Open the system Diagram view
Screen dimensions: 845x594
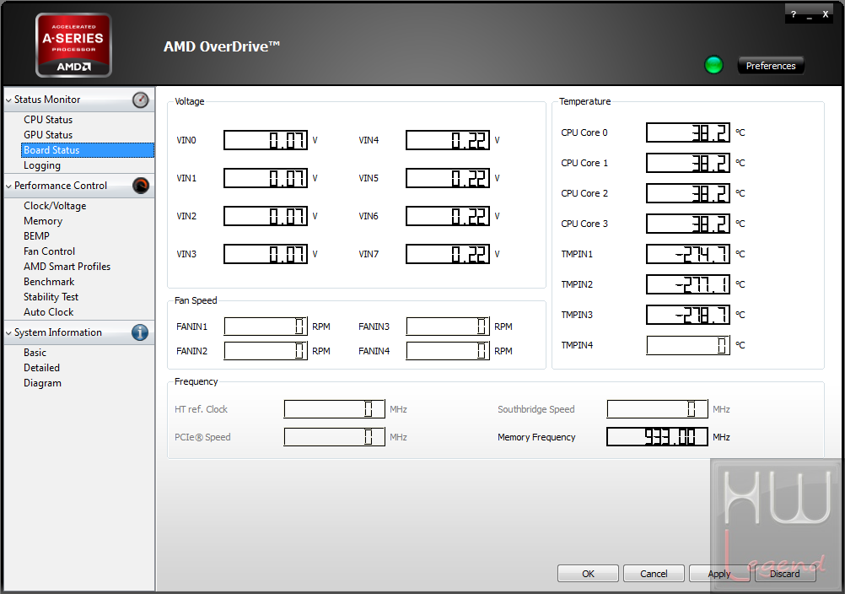point(42,383)
